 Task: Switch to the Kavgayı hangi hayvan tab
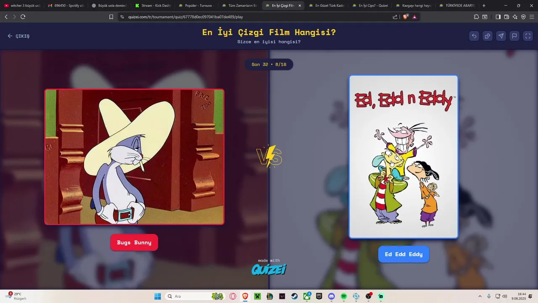(414, 5)
